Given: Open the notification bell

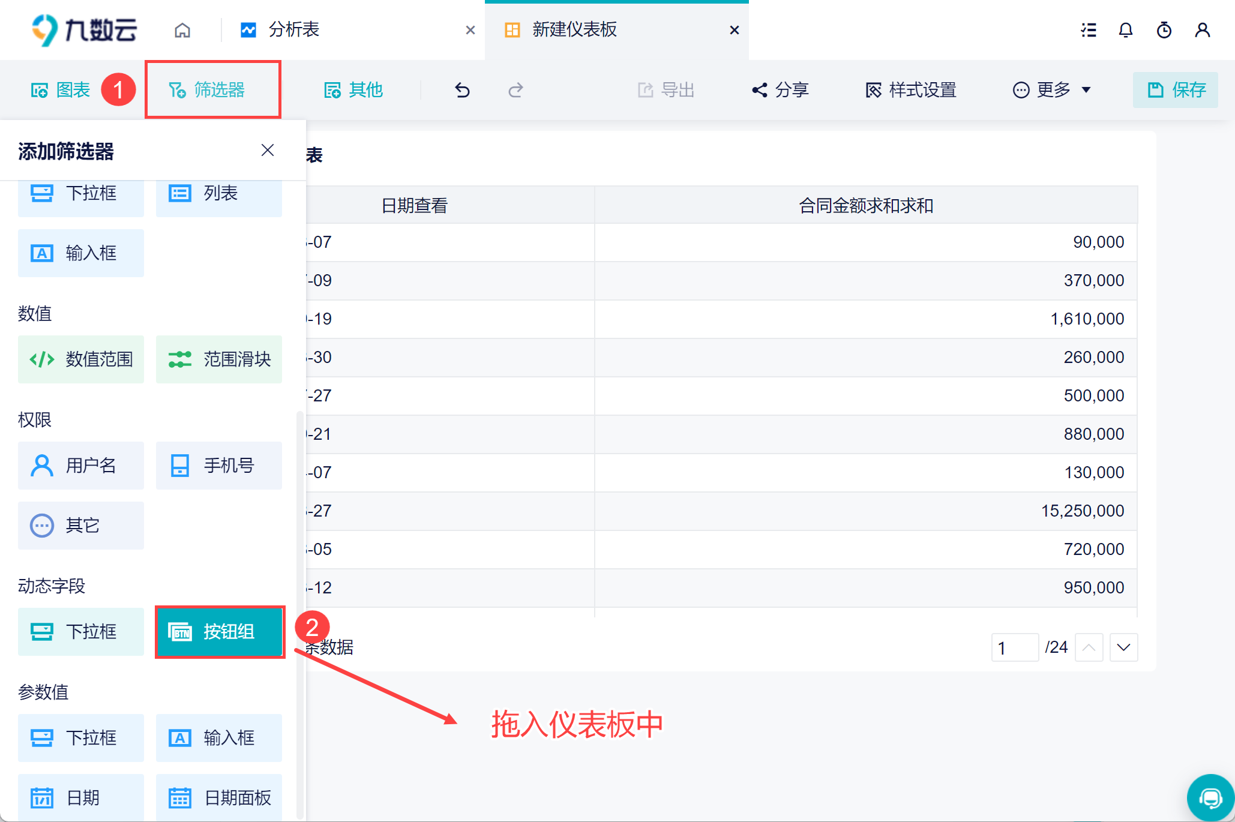Looking at the screenshot, I should point(1125,30).
